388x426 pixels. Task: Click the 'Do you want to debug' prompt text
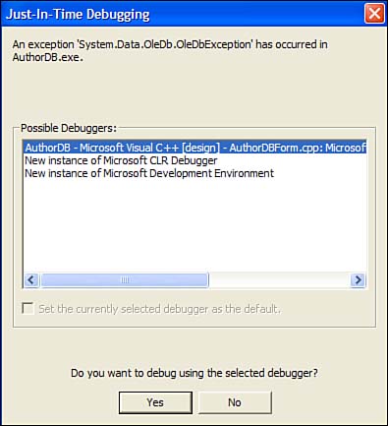click(x=194, y=373)
